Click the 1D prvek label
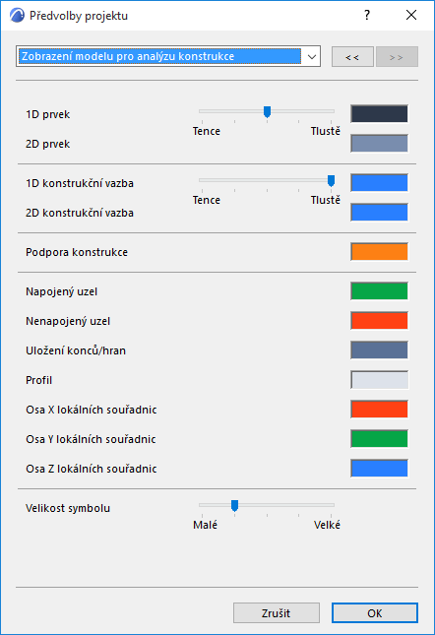The height and width of the screenshot is (635, 435). 48,114
